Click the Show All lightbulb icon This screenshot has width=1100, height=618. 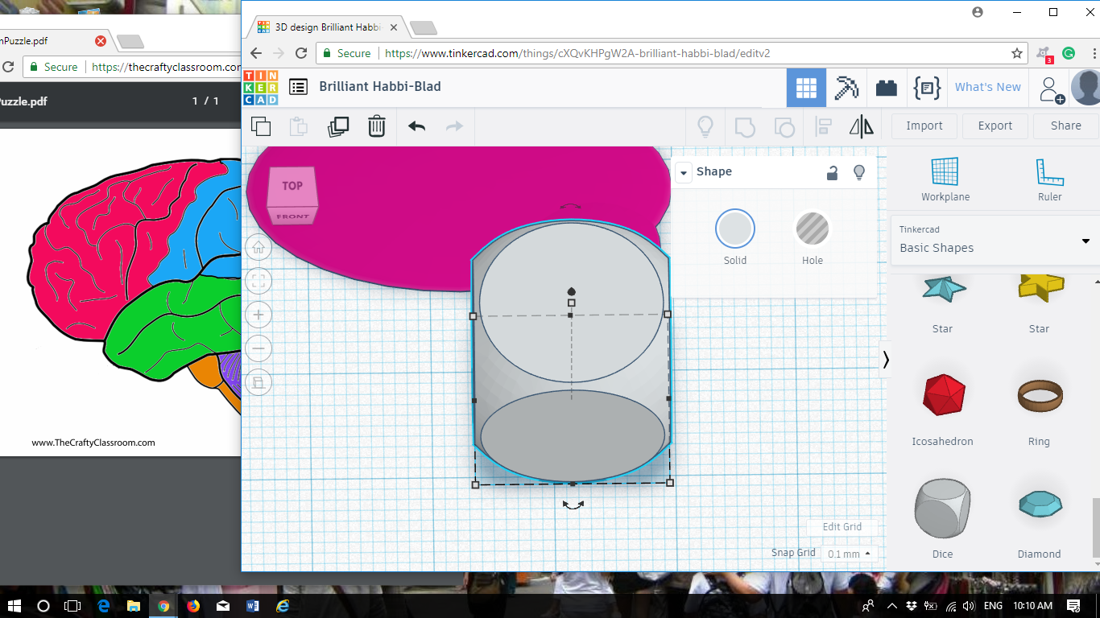[705, 126]
